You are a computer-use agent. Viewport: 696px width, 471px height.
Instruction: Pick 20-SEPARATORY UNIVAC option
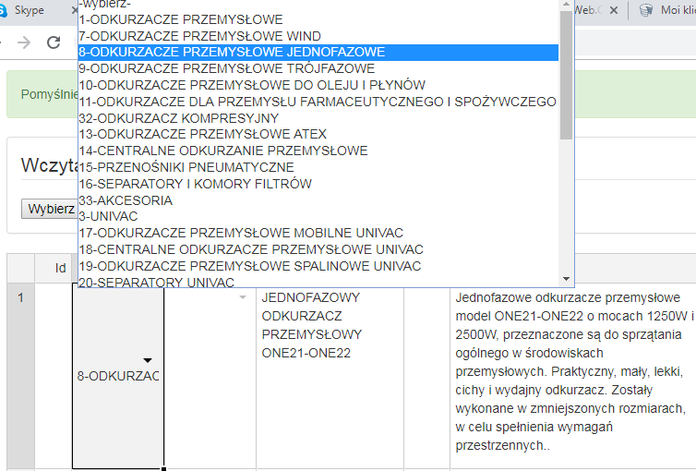(x=318, y=281)
